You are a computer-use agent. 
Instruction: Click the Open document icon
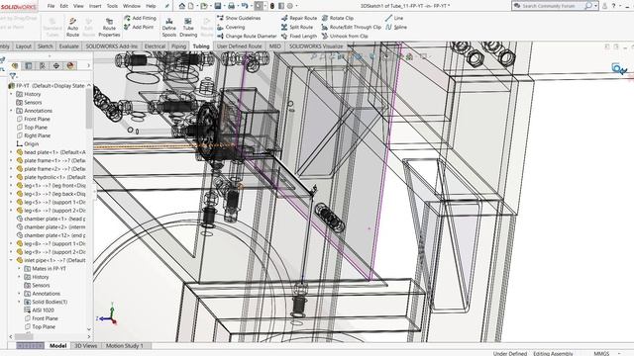204,6
